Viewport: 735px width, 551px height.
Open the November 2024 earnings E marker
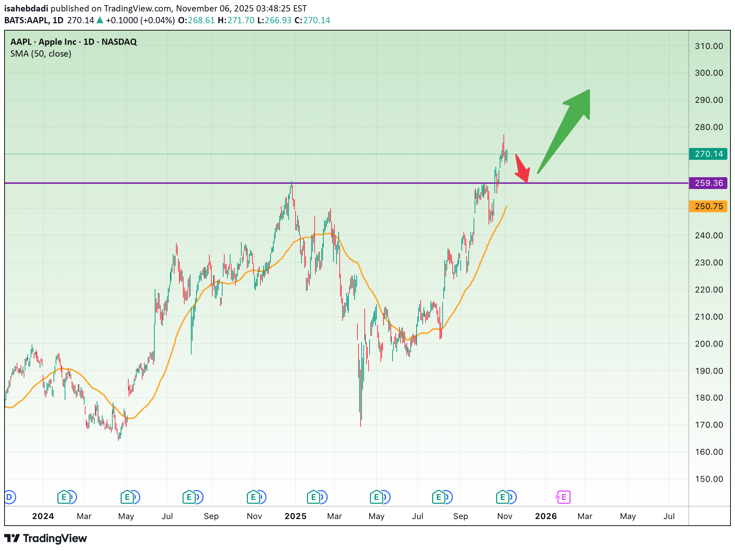click(x=253, y=497)
